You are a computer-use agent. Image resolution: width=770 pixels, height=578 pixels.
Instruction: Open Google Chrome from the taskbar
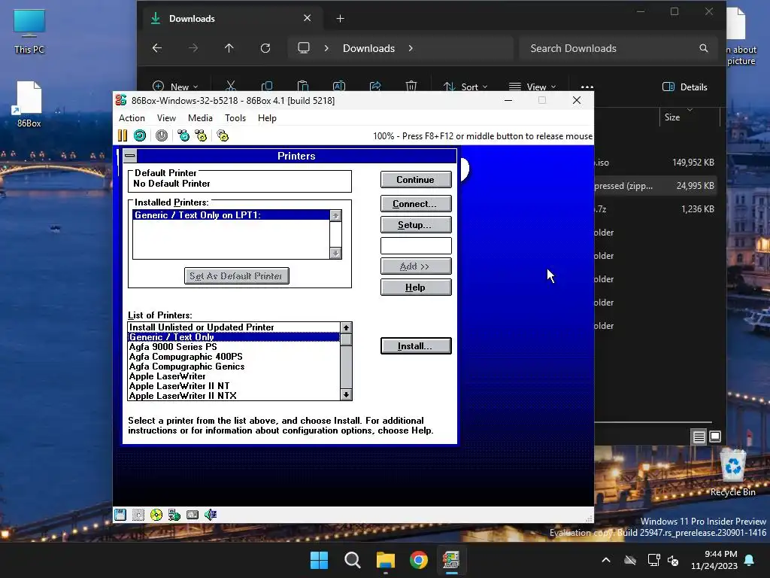point(419,560)
